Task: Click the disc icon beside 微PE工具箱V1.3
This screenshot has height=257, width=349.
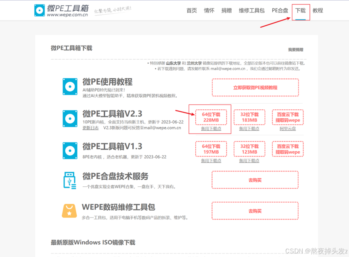Action: [x=70, y=150]
